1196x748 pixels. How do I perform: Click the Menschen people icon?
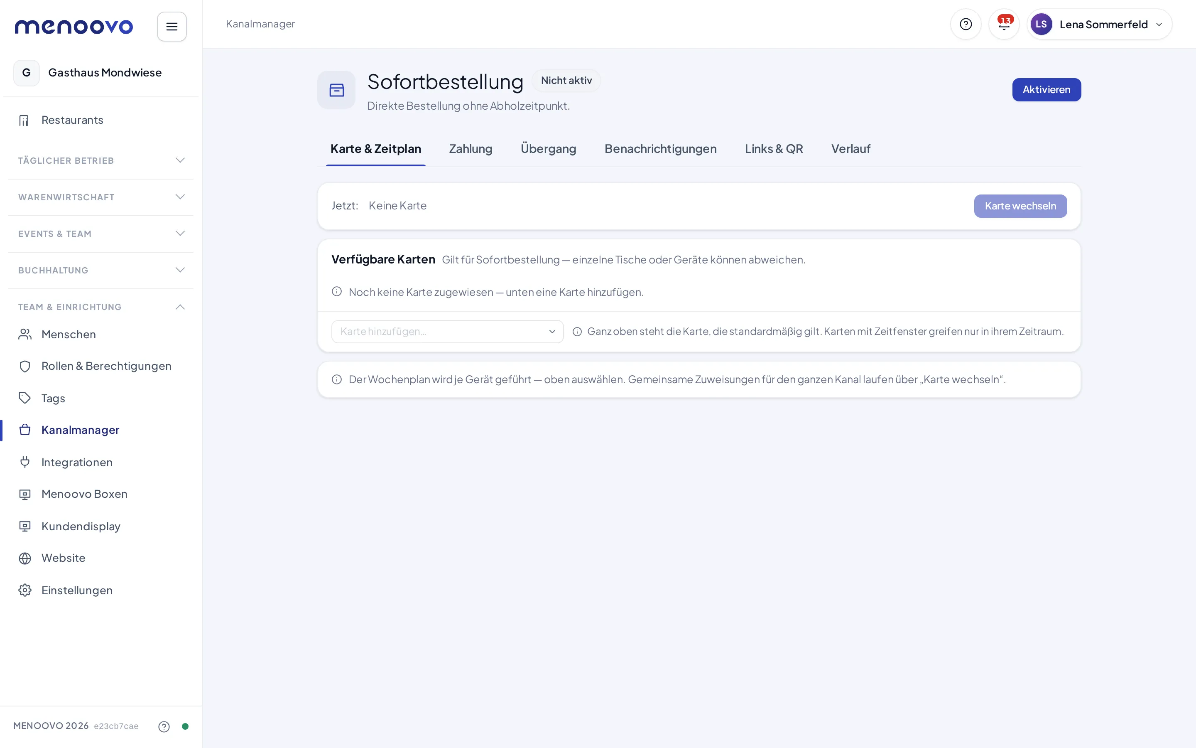pyautogui.click(x=25, y=335)
